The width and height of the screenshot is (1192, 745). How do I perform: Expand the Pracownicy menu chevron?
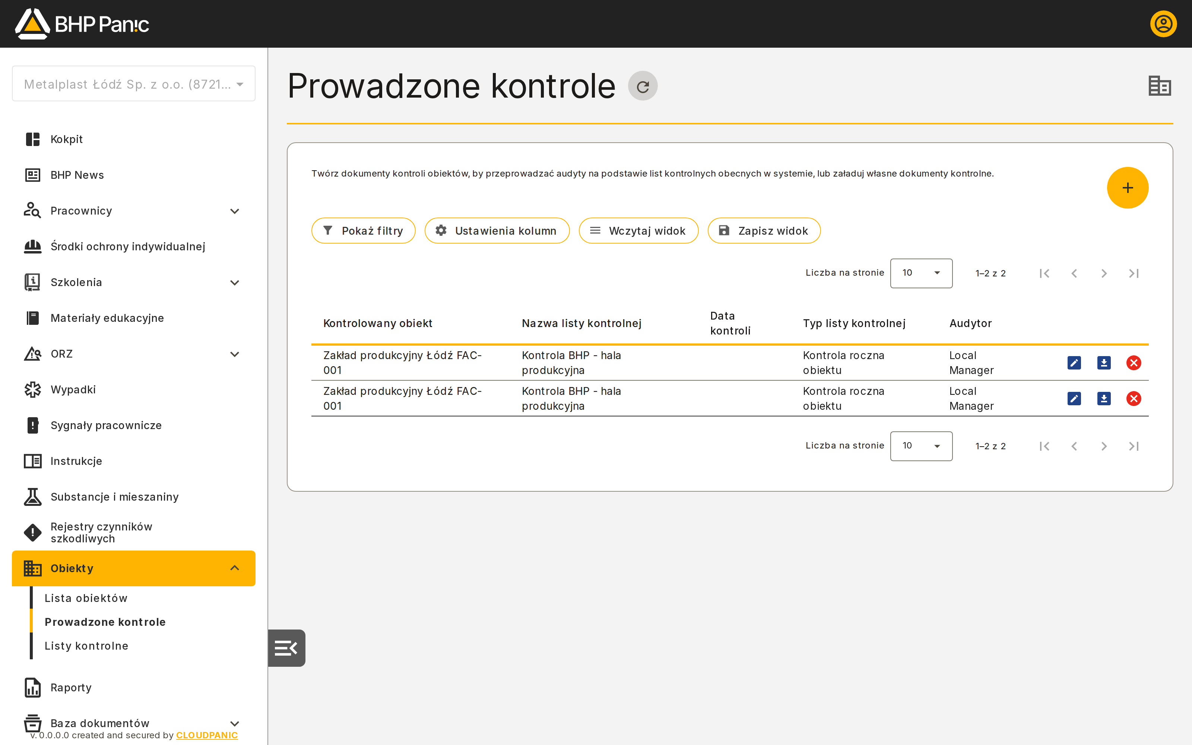pyautogui.click(x=234, y=211)
